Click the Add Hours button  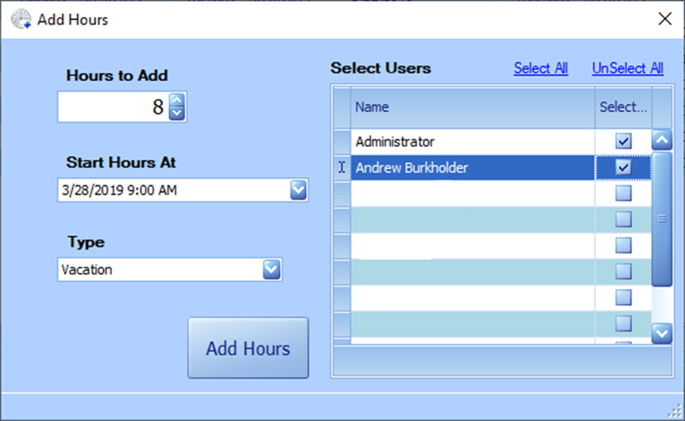pos(248,348)
